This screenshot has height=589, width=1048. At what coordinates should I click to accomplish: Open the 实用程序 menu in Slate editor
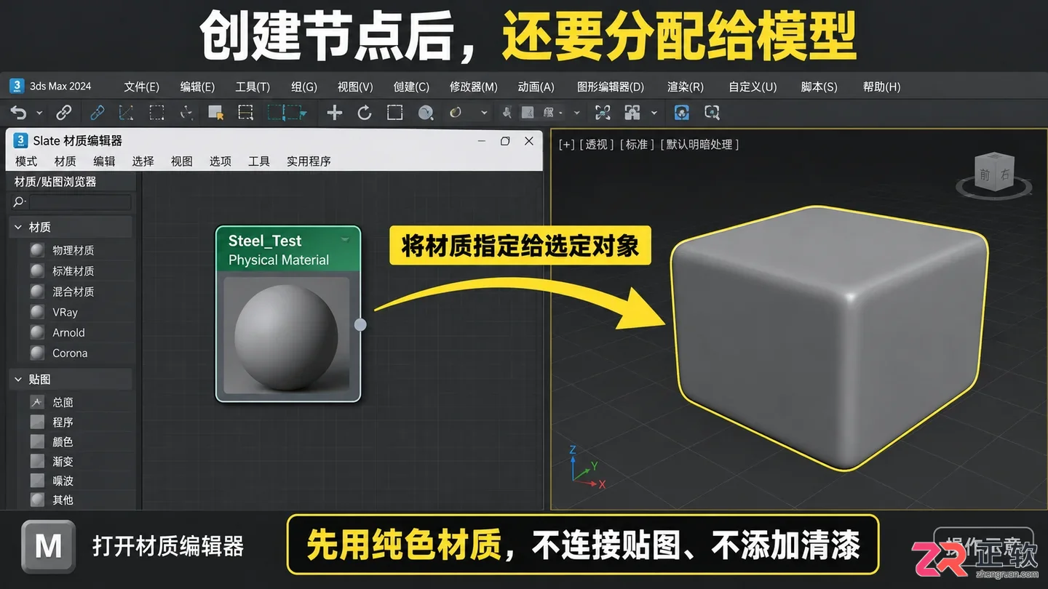click(309, 161)
